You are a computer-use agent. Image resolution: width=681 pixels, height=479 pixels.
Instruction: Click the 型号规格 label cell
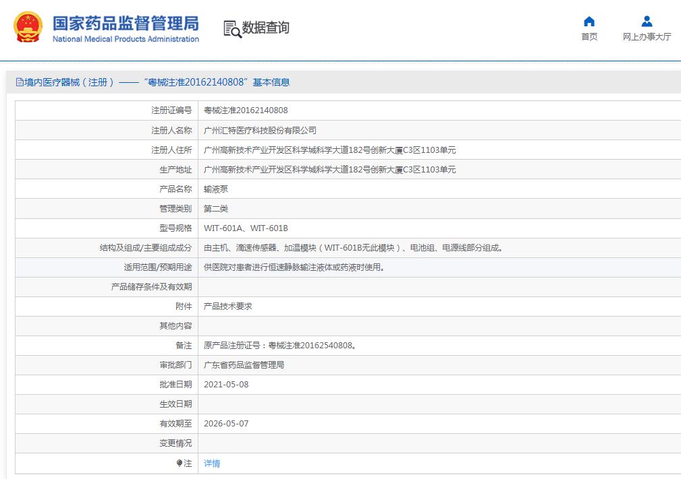pos(107,228)
